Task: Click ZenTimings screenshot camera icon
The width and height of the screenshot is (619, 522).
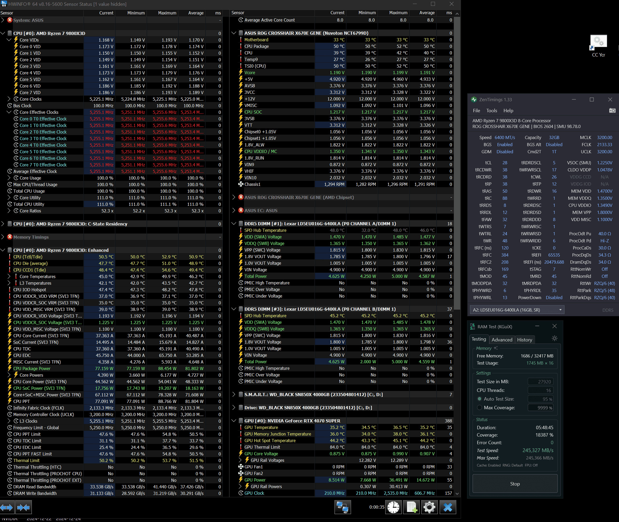Action: click(x=612, y=111)
